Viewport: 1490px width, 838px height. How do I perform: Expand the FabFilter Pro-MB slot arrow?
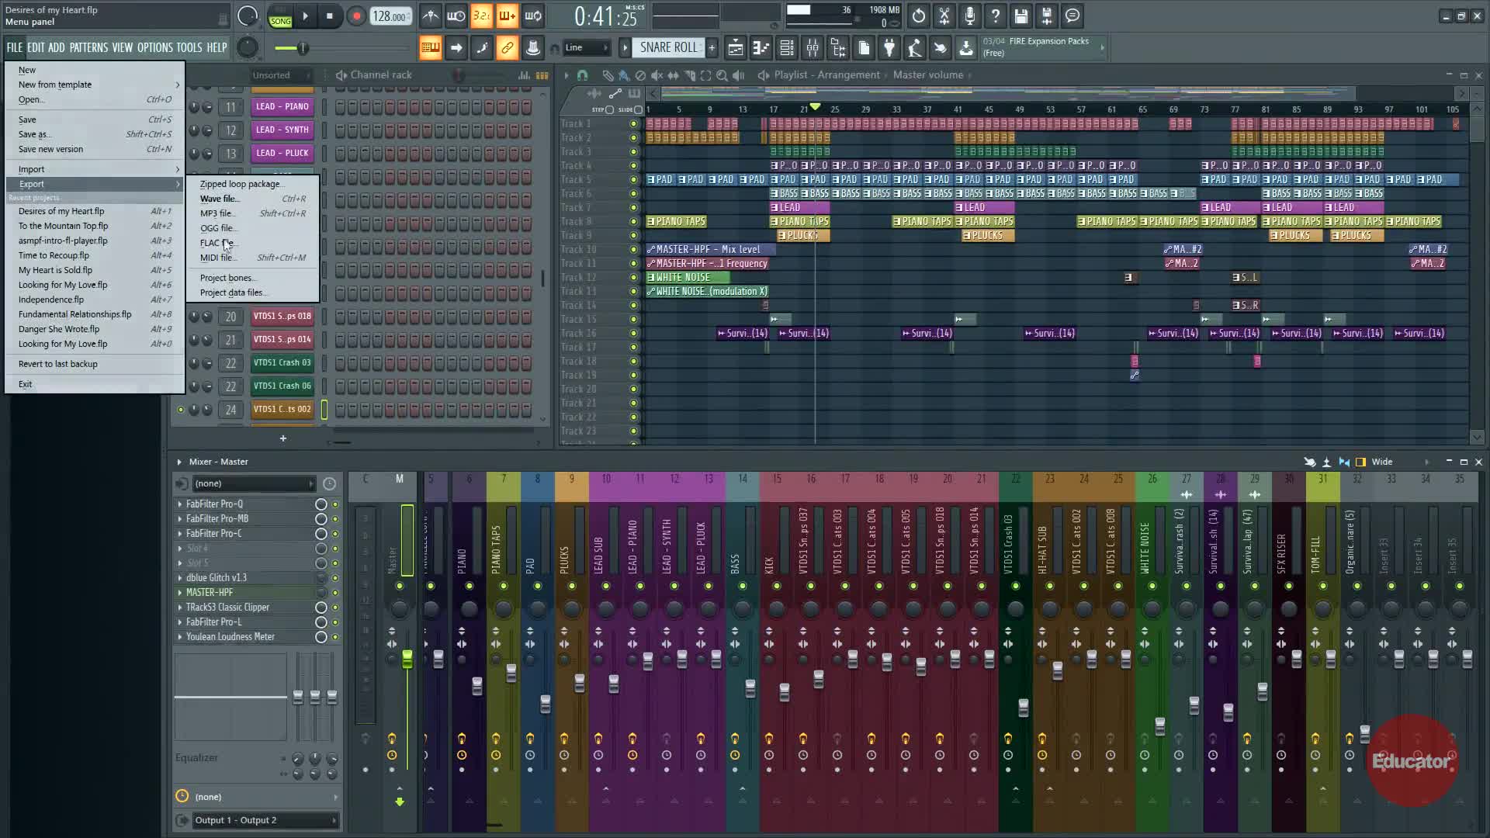click(x=180, y=519)
